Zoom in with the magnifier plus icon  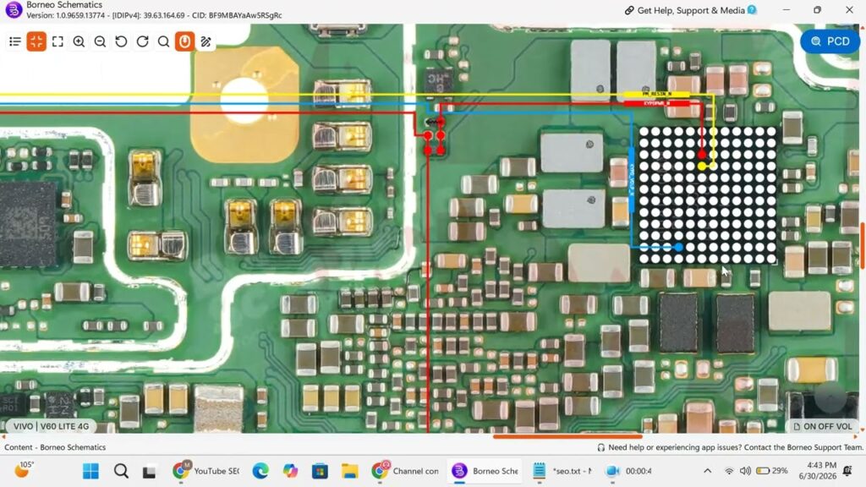coord(79,41)
